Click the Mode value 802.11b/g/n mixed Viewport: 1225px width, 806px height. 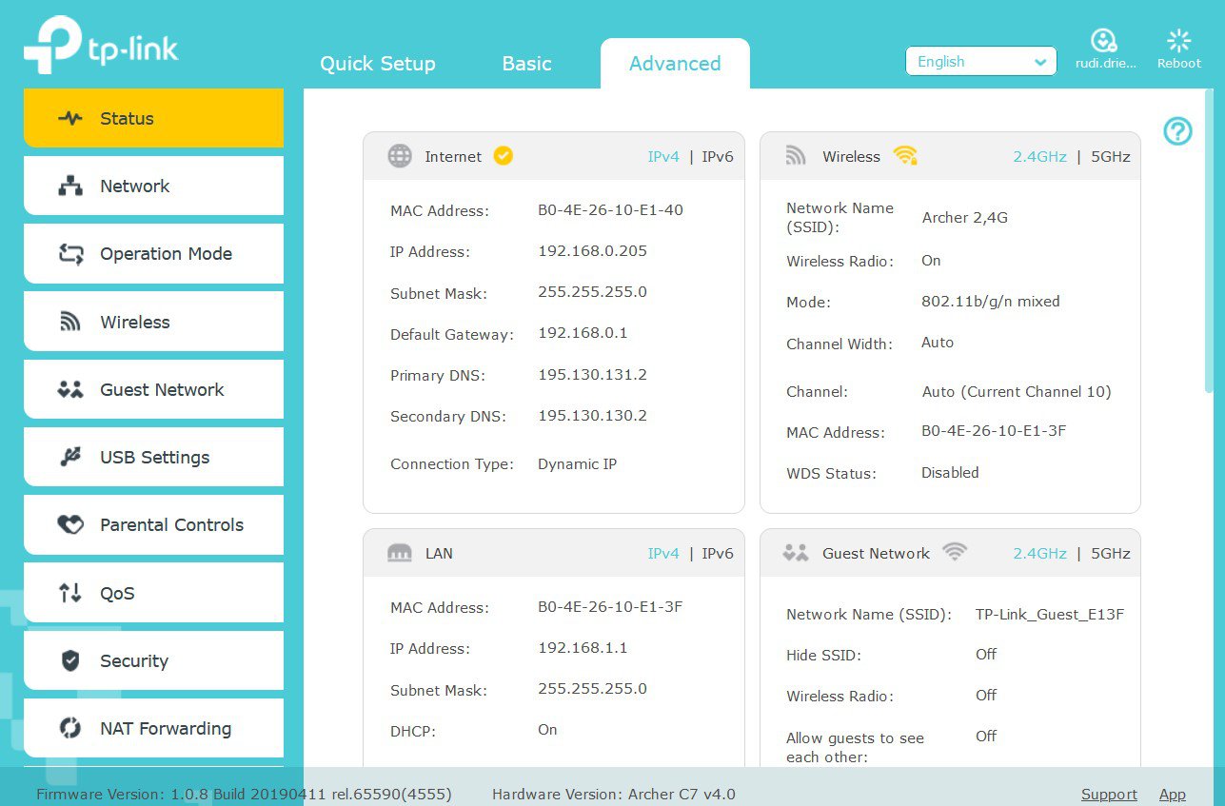(x=991, y=302)
